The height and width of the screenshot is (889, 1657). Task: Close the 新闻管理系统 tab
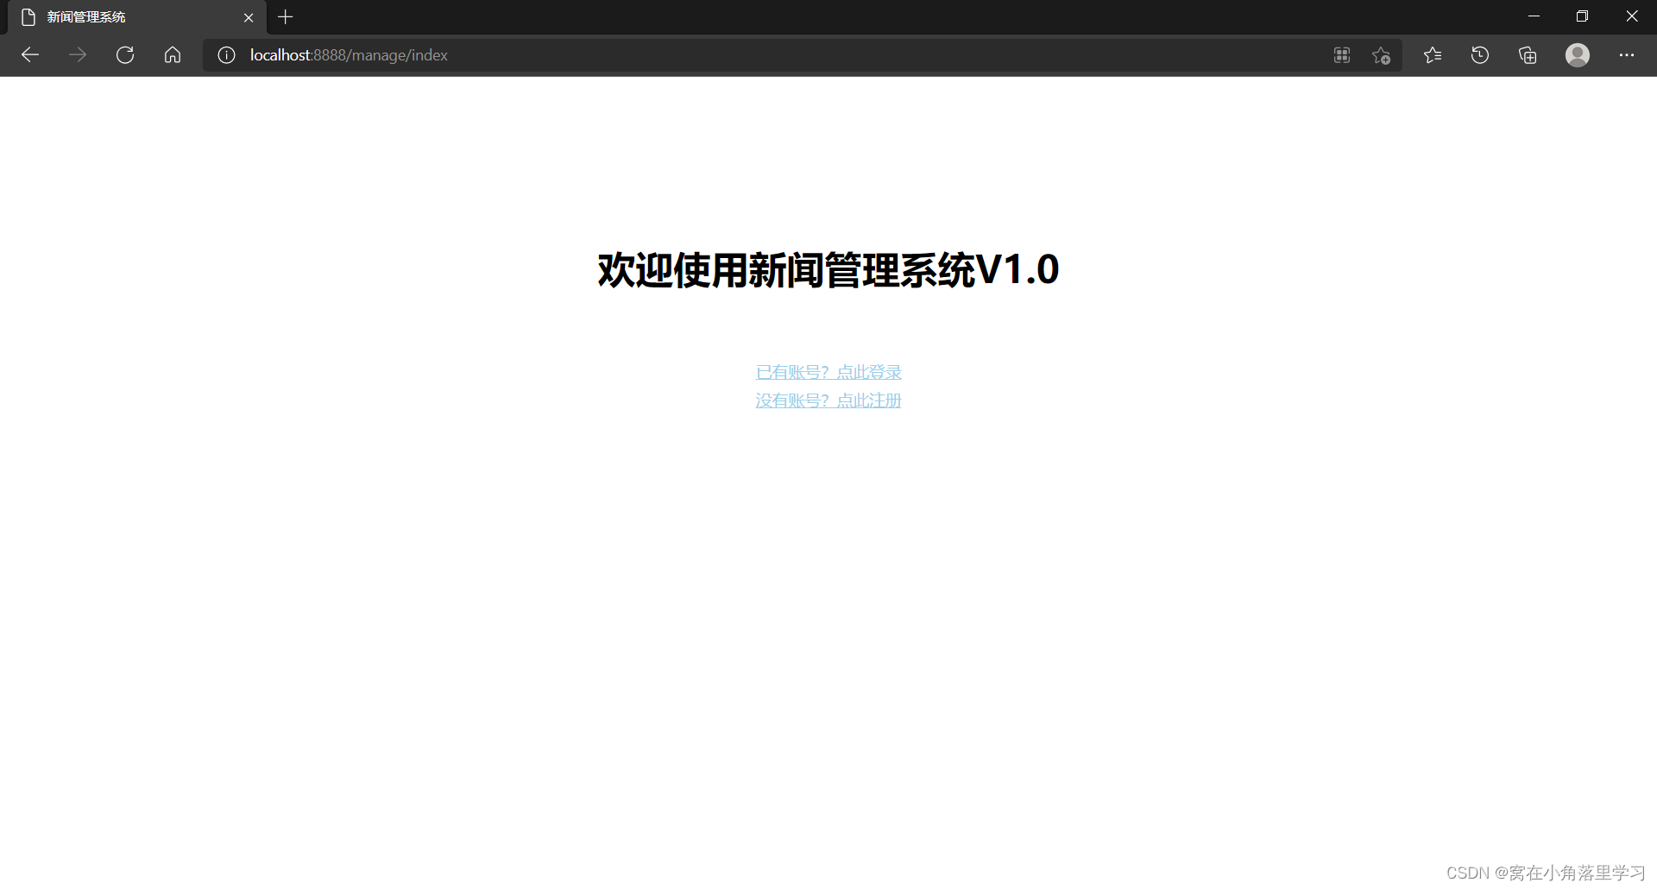click(249, 17)
